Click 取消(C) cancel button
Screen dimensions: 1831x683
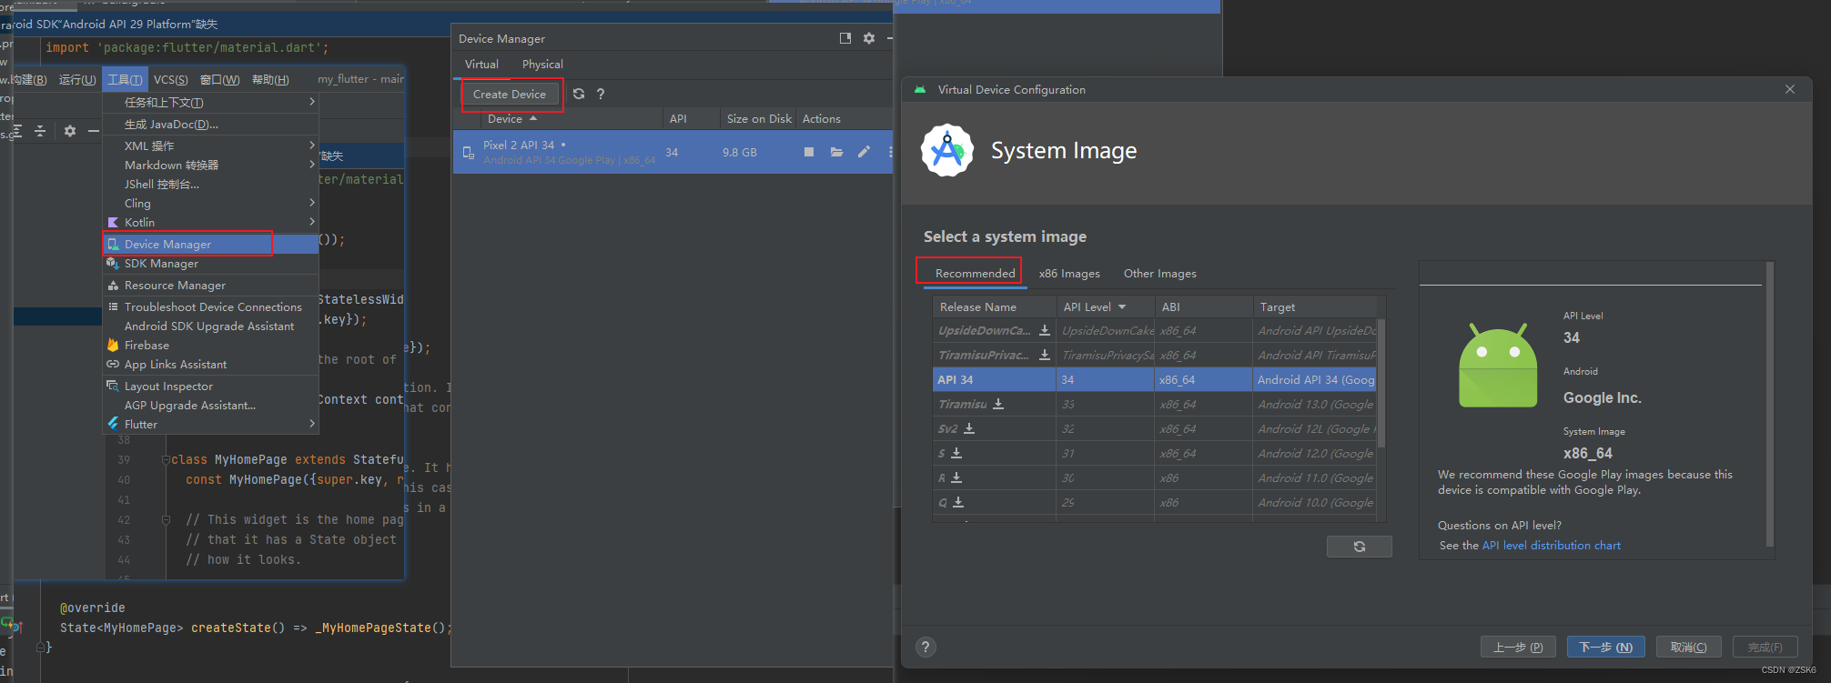(1688, 647)
